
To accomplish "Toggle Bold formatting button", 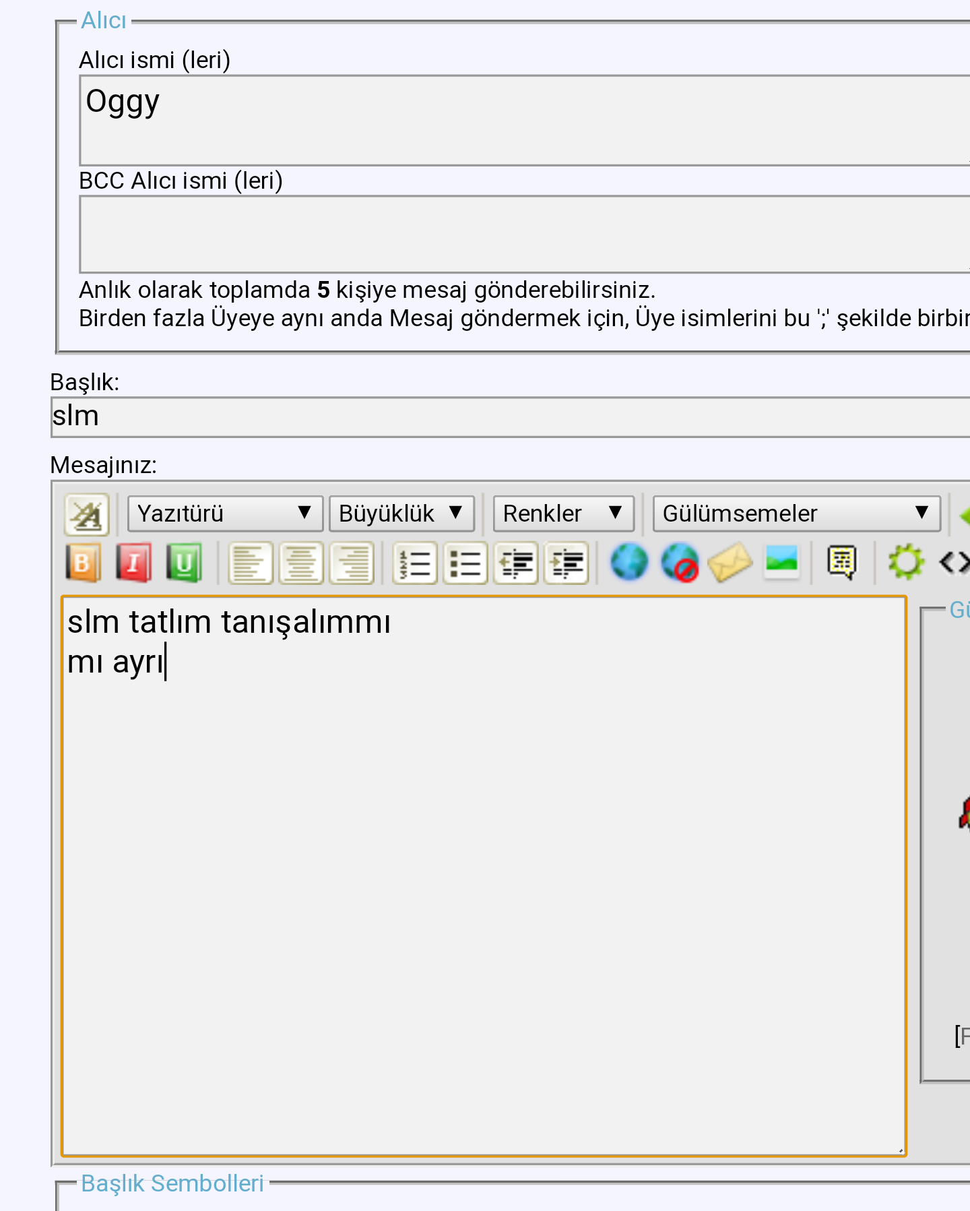I will (x=84, y=563).
